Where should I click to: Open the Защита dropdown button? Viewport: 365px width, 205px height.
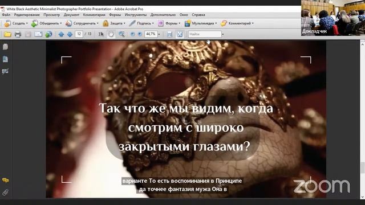pos(114,23)
